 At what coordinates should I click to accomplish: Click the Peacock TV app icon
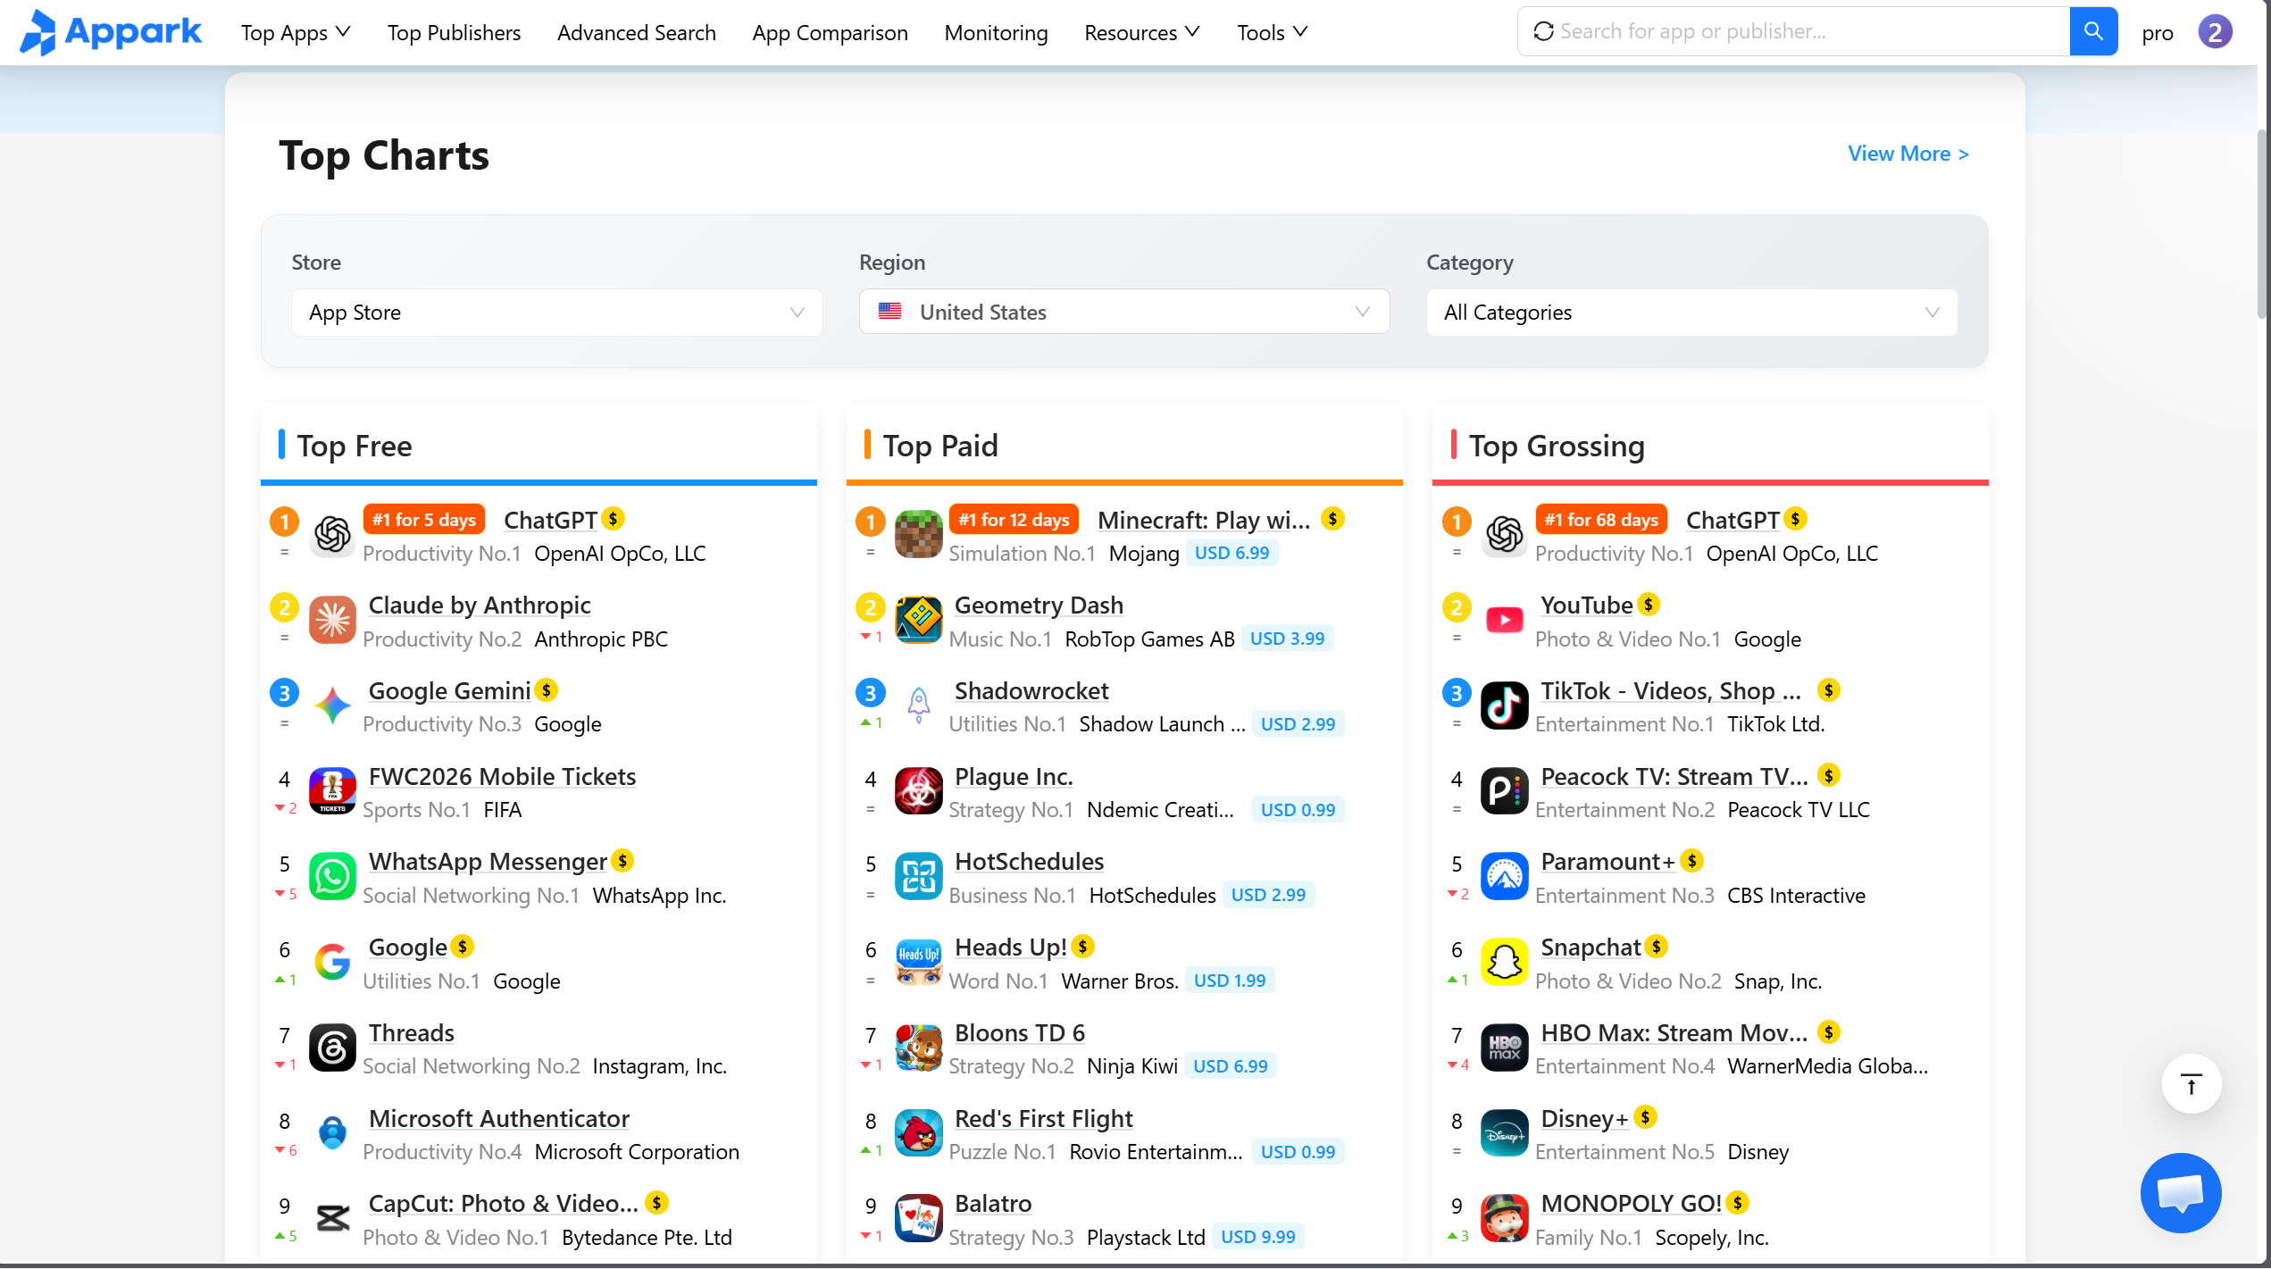point(1505,792)
